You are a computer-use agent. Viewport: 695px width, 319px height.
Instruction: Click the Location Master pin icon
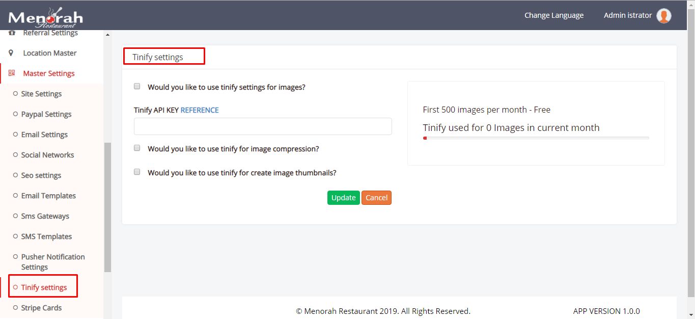coord(11,53)
